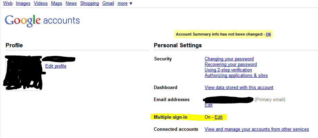View and manage connected accounts link

[256, 129]
